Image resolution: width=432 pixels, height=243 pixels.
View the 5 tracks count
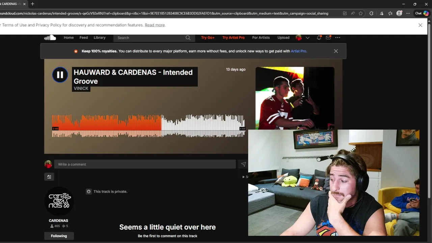click(x=65, y=226)
